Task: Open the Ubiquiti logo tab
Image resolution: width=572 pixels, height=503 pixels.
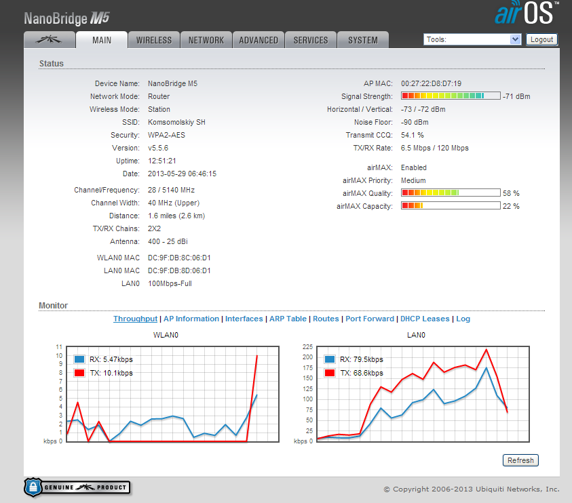Action: (50, 40)
